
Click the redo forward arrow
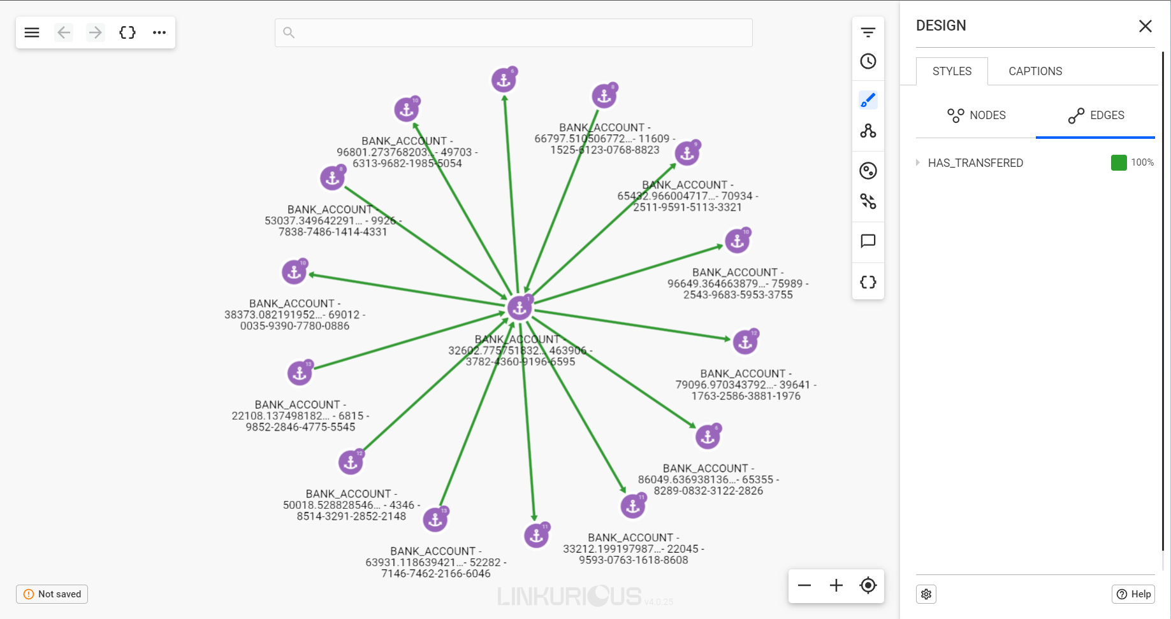(x=96, y=32)
